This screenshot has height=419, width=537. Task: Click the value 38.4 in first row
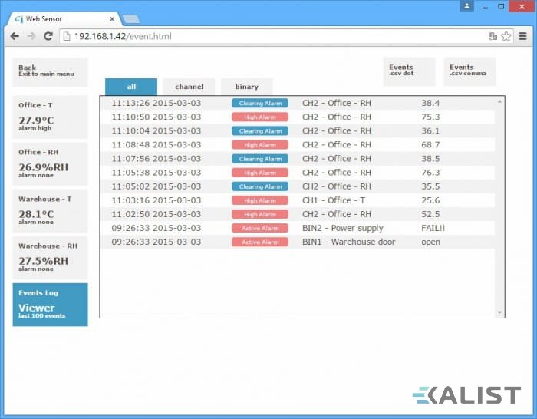tap(430, 103)
